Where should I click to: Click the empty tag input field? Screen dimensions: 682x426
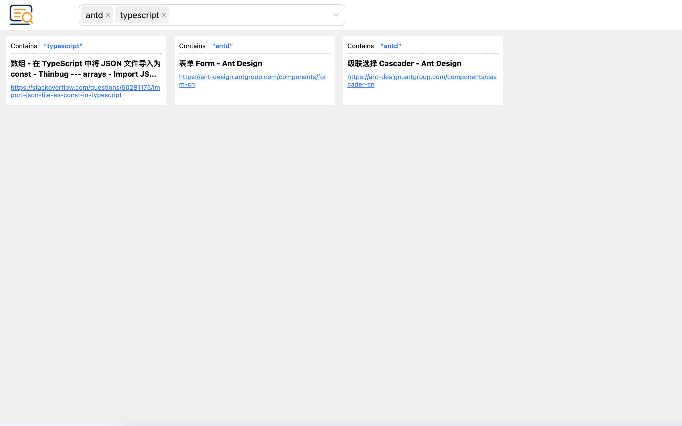pyautogui.click(x=249, y=15)
